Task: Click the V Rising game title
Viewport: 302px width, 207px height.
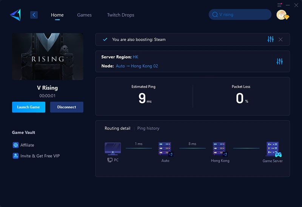Action: coord(48,88)
